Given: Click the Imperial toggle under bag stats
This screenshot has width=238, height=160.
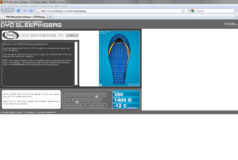Looking at the screenshot, I should pyautogui.click(x=132, y=108).
